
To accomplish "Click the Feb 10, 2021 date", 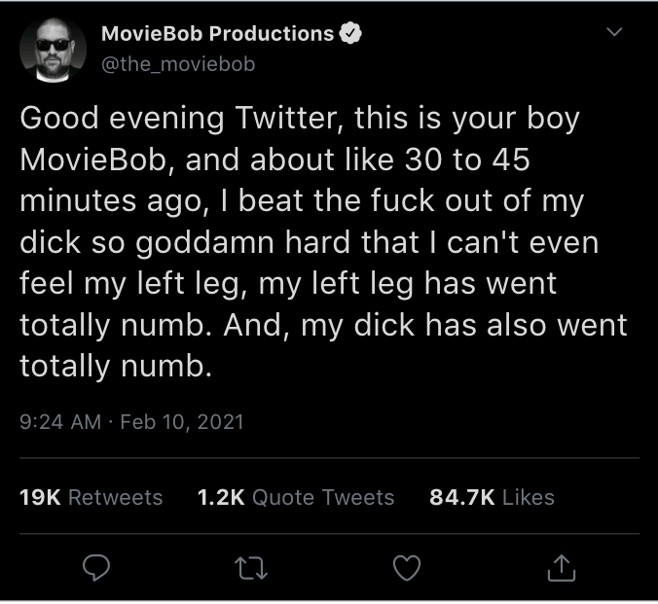I will [x=182, y=421].
